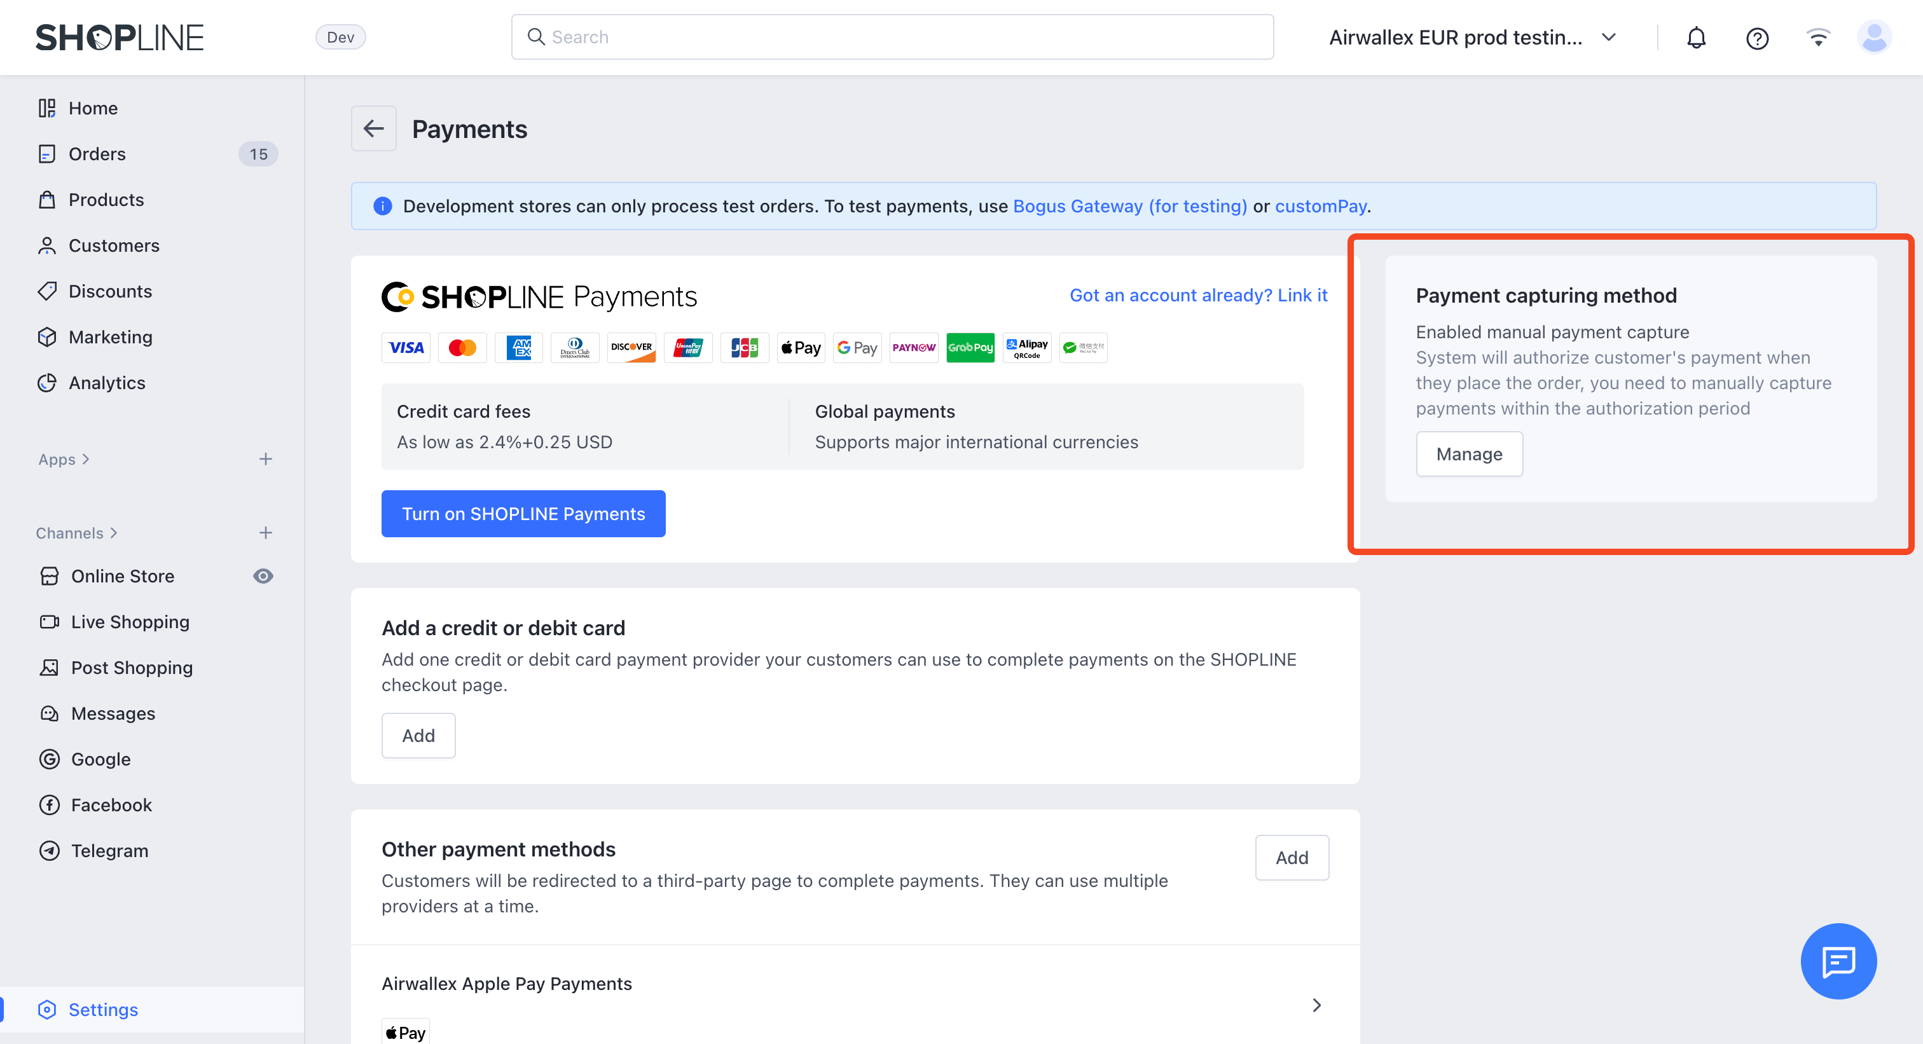Focus the Search input field
1923x1044 pixels.
pyautogui.click(x=892, y=38)
